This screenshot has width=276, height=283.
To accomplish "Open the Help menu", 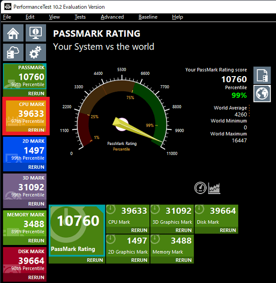I will click(178, 17).
